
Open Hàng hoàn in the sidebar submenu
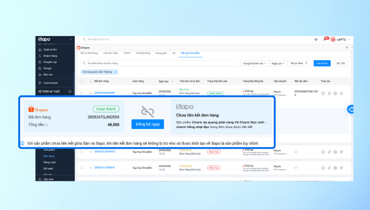pyautogui.click(x=49, y=162)
